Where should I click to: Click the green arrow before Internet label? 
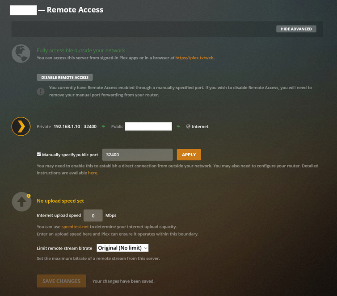tap(178, 126)
